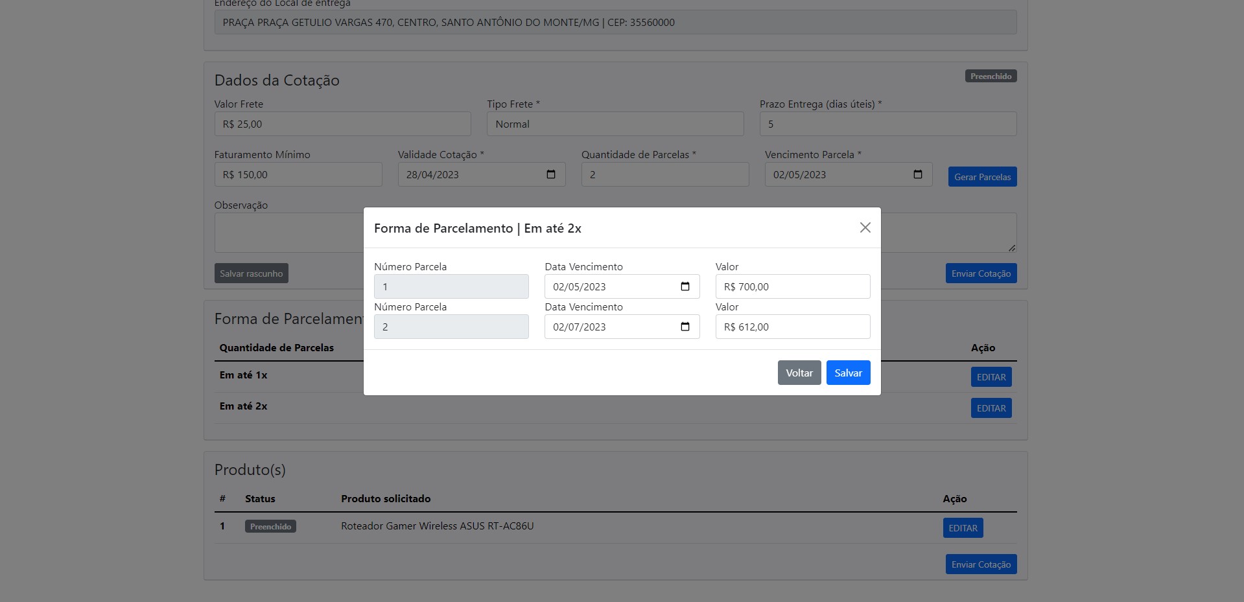The image size is (1244, 602).
Task: Open Vencimento Parcela calendar icon
Action: coord(918,174)
